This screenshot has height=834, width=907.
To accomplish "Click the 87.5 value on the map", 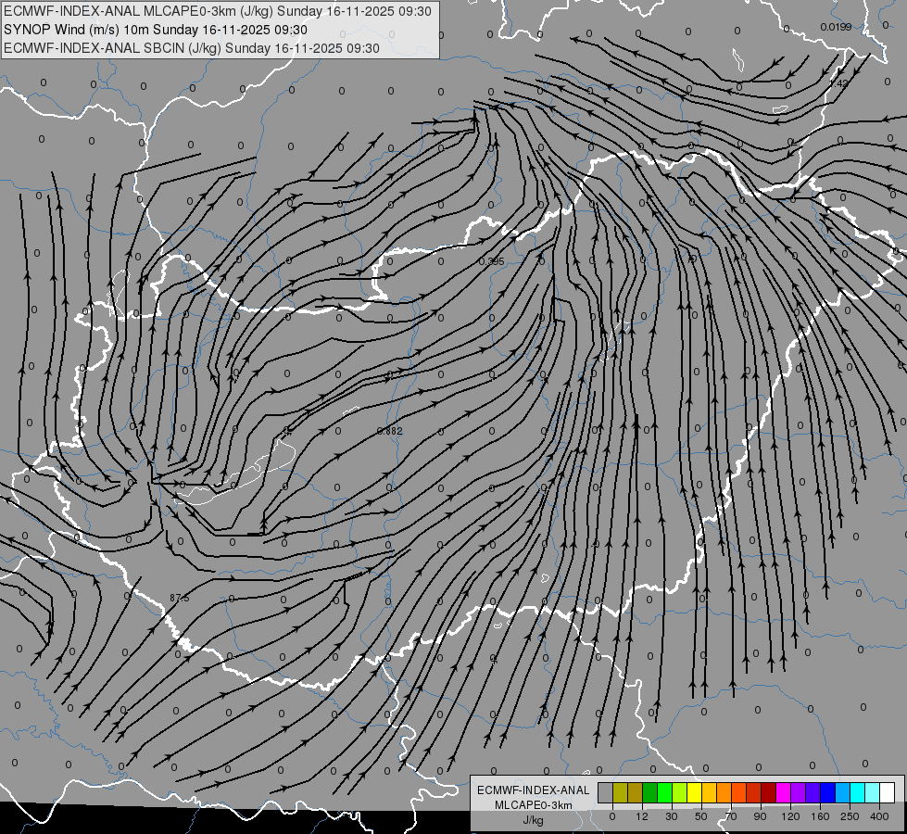I will (180, 598).
